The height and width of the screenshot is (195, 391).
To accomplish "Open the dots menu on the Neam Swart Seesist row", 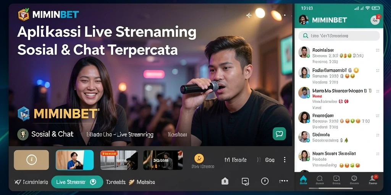I will [x=378, y=154].
